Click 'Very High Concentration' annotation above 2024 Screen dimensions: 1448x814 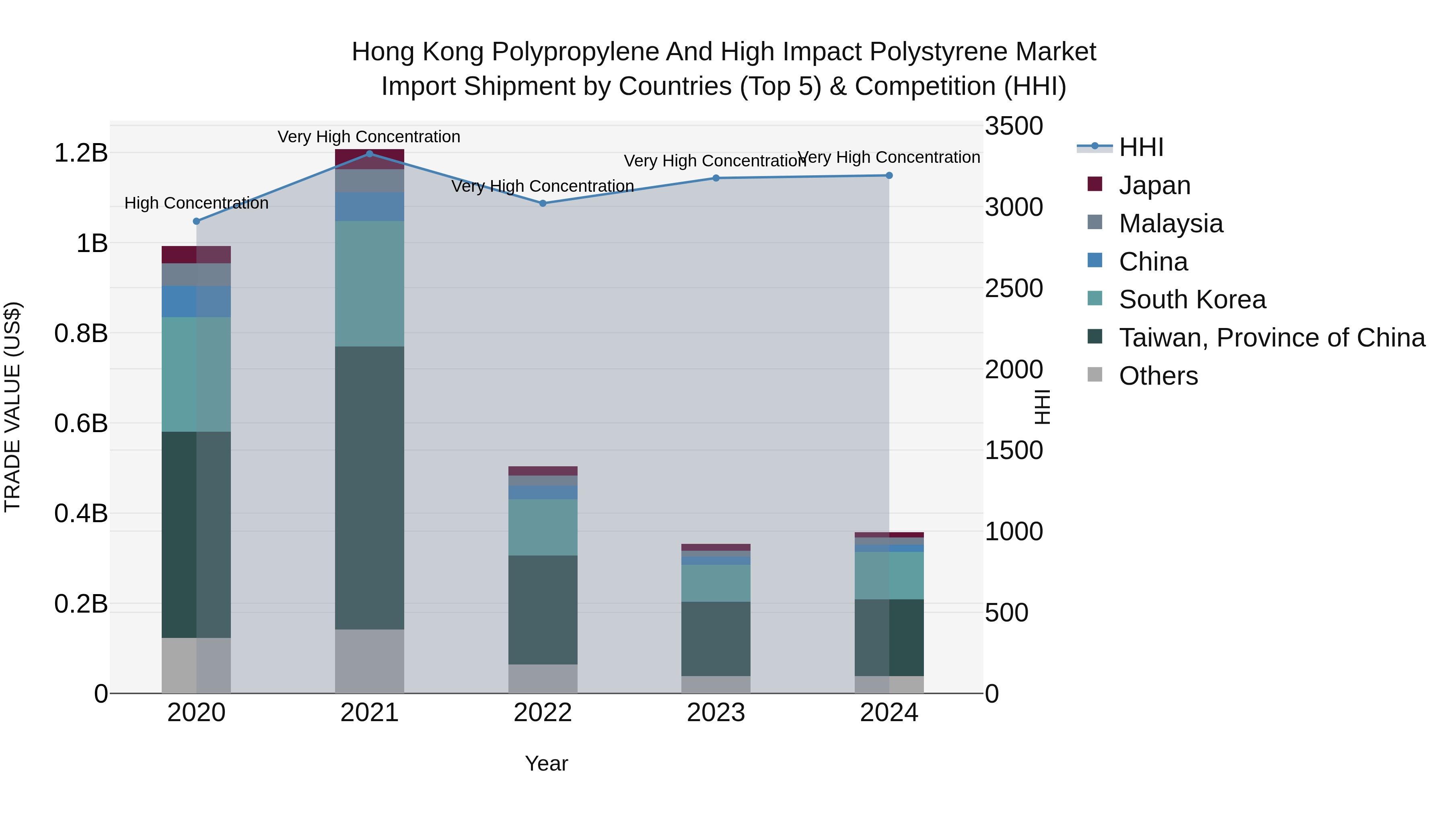tap(889, 157)
